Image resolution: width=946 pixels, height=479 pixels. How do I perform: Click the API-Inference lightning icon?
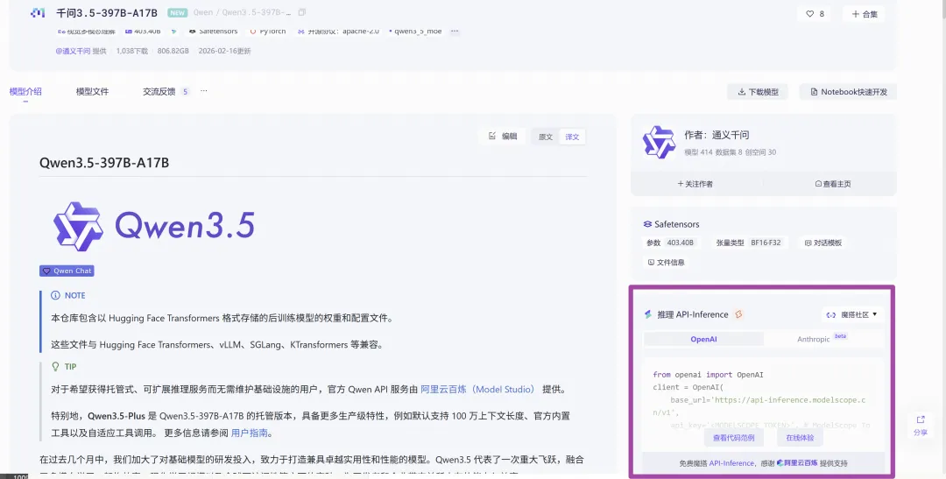click(x=648, y=314)
